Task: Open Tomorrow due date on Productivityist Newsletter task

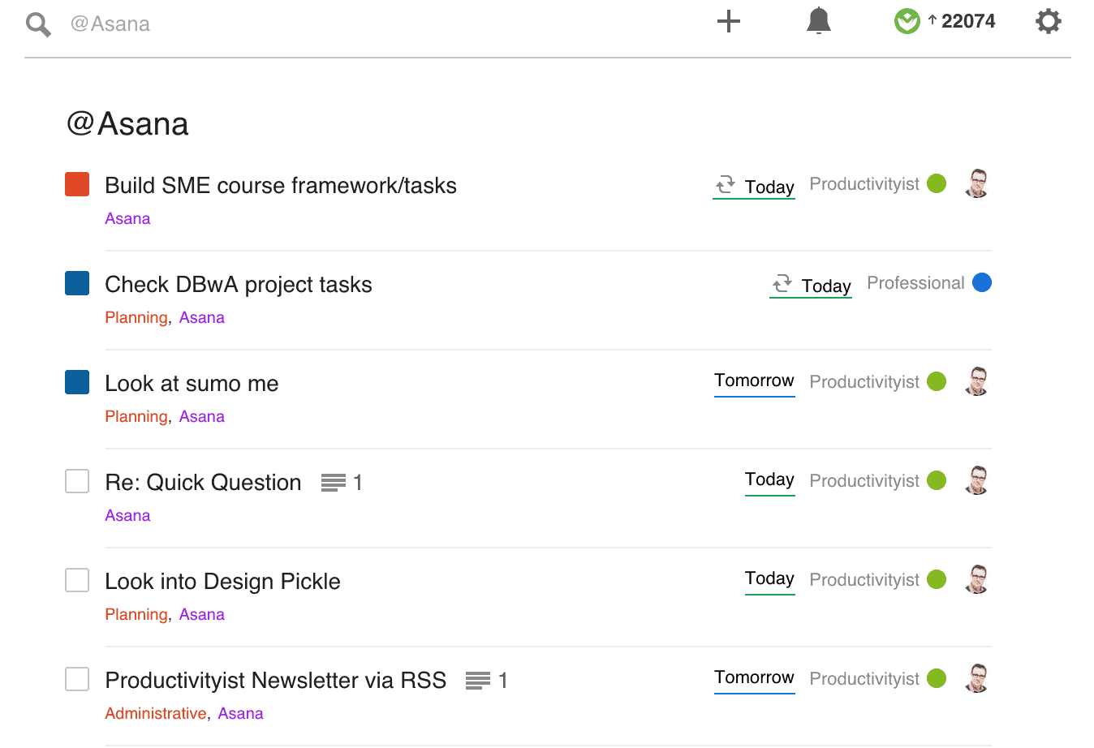Action: pyautogui.click(x=754, y=677)
